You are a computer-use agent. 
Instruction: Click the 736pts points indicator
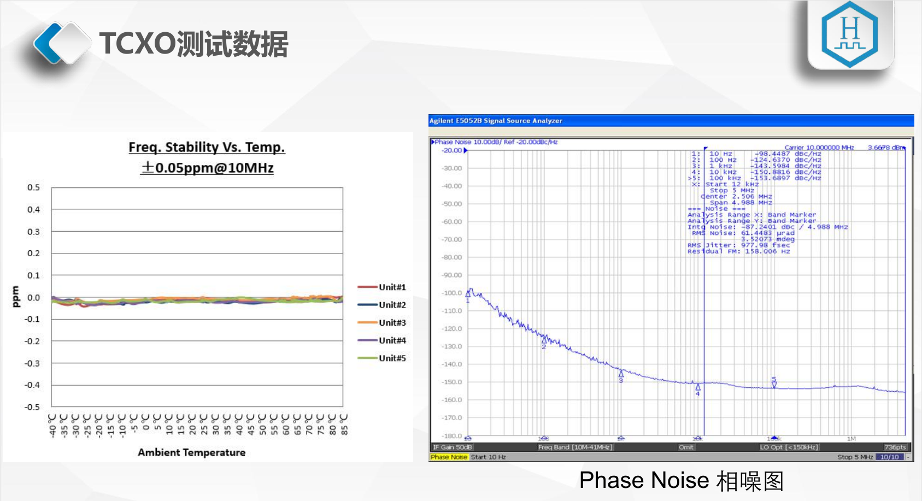point(895,447)
